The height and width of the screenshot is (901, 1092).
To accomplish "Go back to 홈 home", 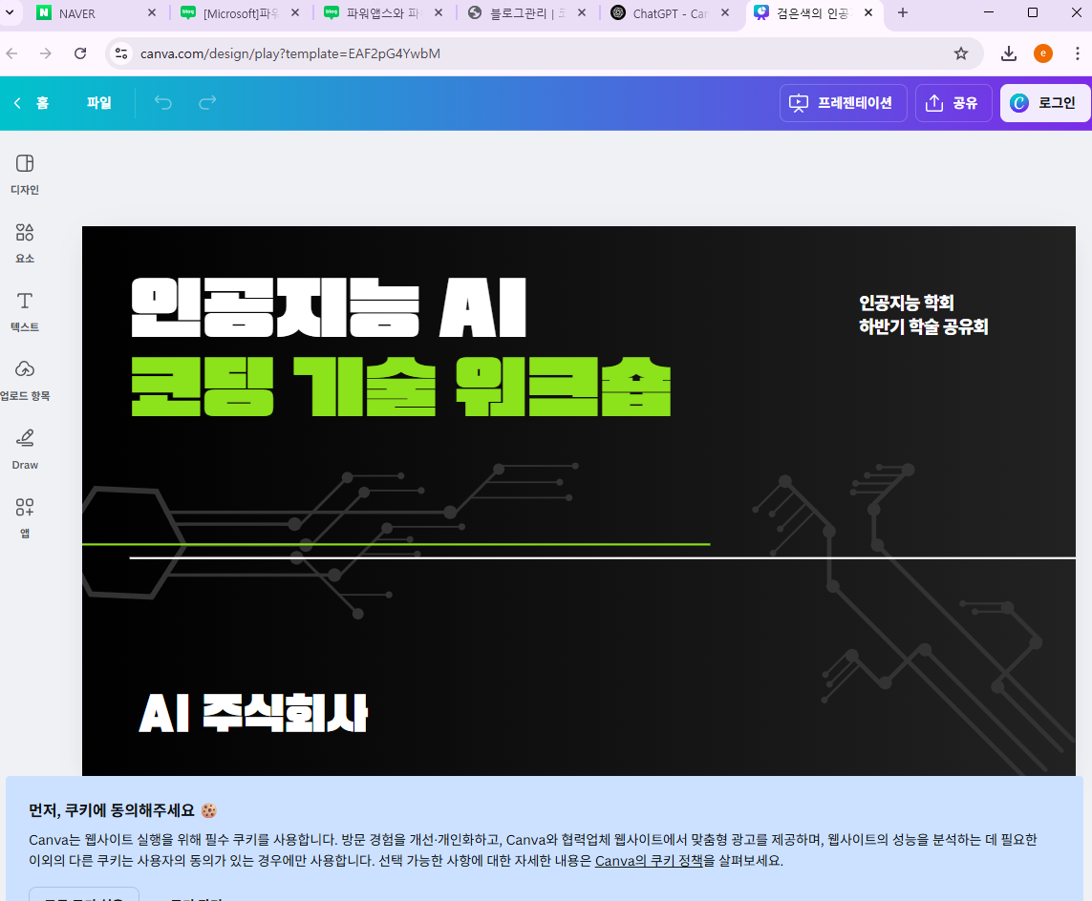I will coord(32,103).
